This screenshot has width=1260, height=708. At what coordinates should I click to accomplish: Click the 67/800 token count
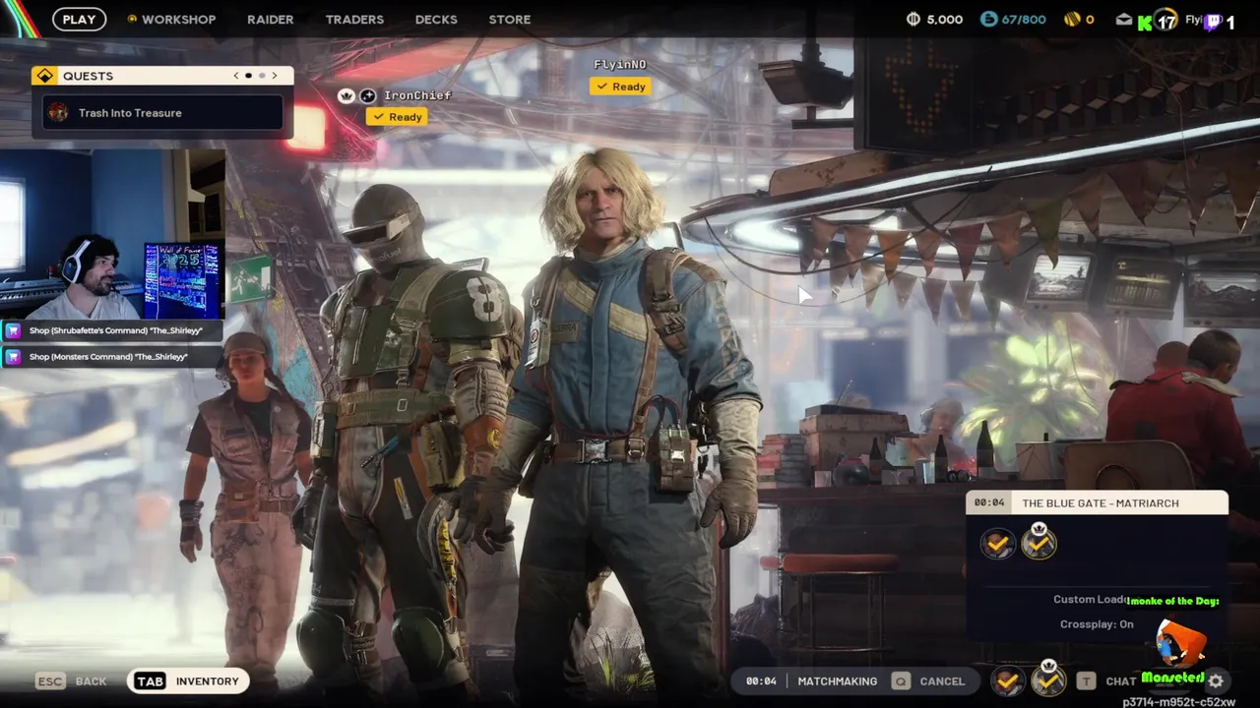pyautogui.click(x=1024, y=19)
